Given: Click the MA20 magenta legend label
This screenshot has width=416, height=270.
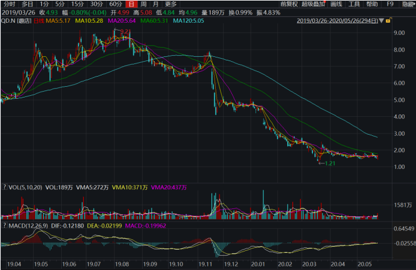Looking at the screenshot, I should coord(122,22).
